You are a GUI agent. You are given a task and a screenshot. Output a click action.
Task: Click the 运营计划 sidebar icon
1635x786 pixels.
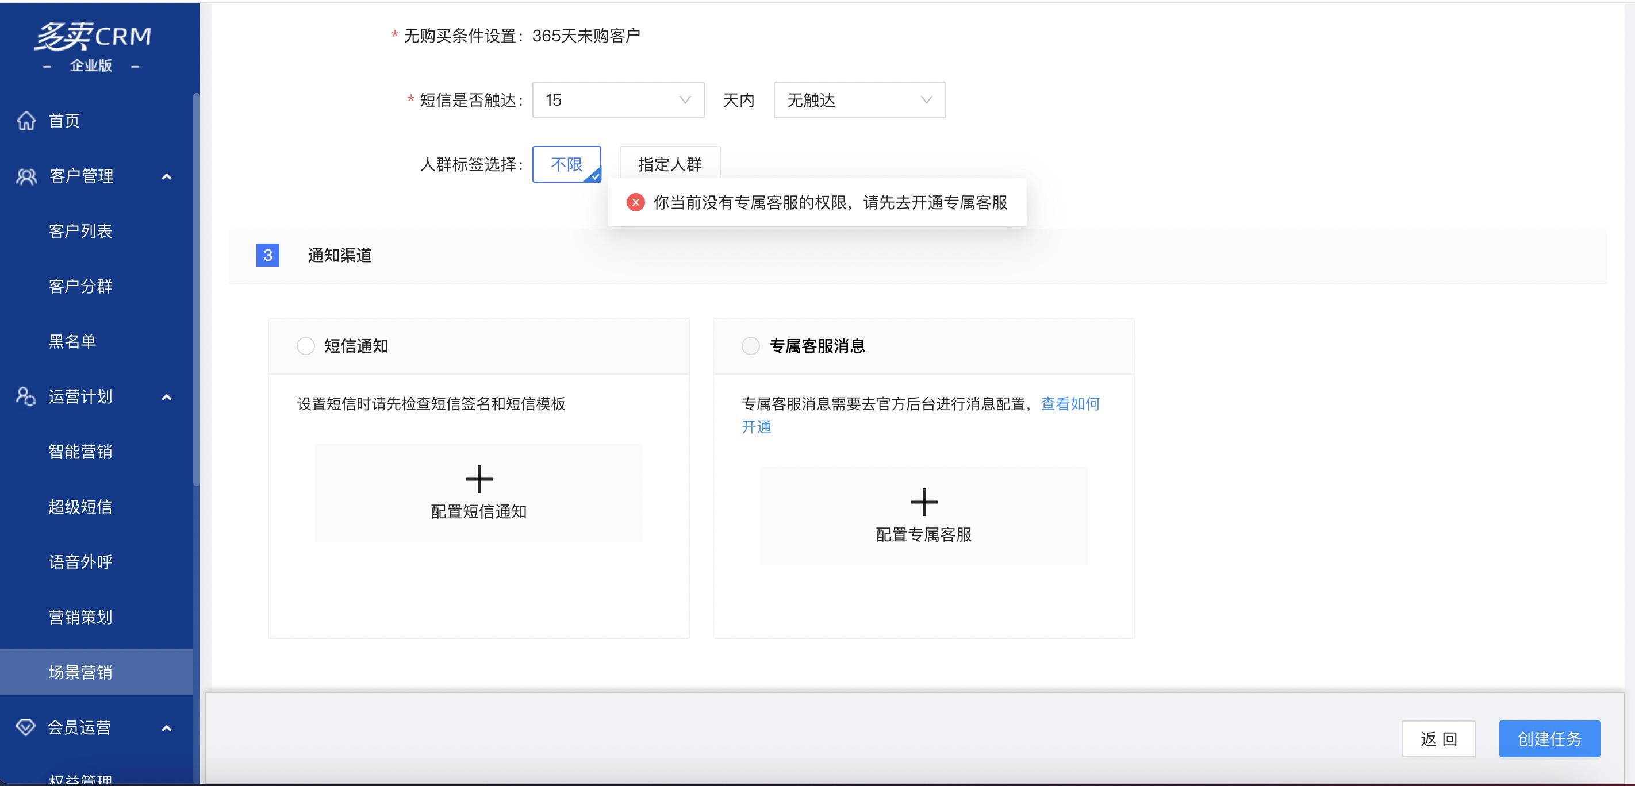(x=26, y=396)
